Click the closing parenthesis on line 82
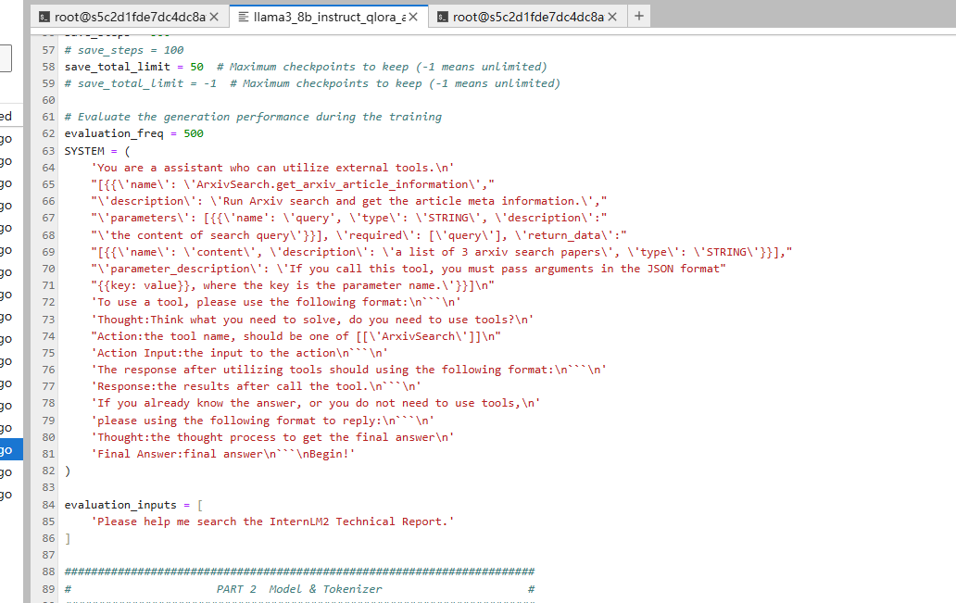 (67, 471)
